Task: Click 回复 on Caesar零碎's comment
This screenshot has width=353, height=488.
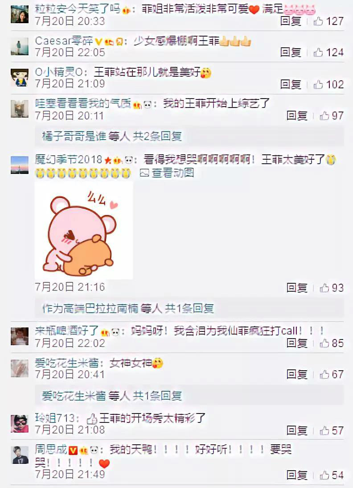Action: [291, 52]
